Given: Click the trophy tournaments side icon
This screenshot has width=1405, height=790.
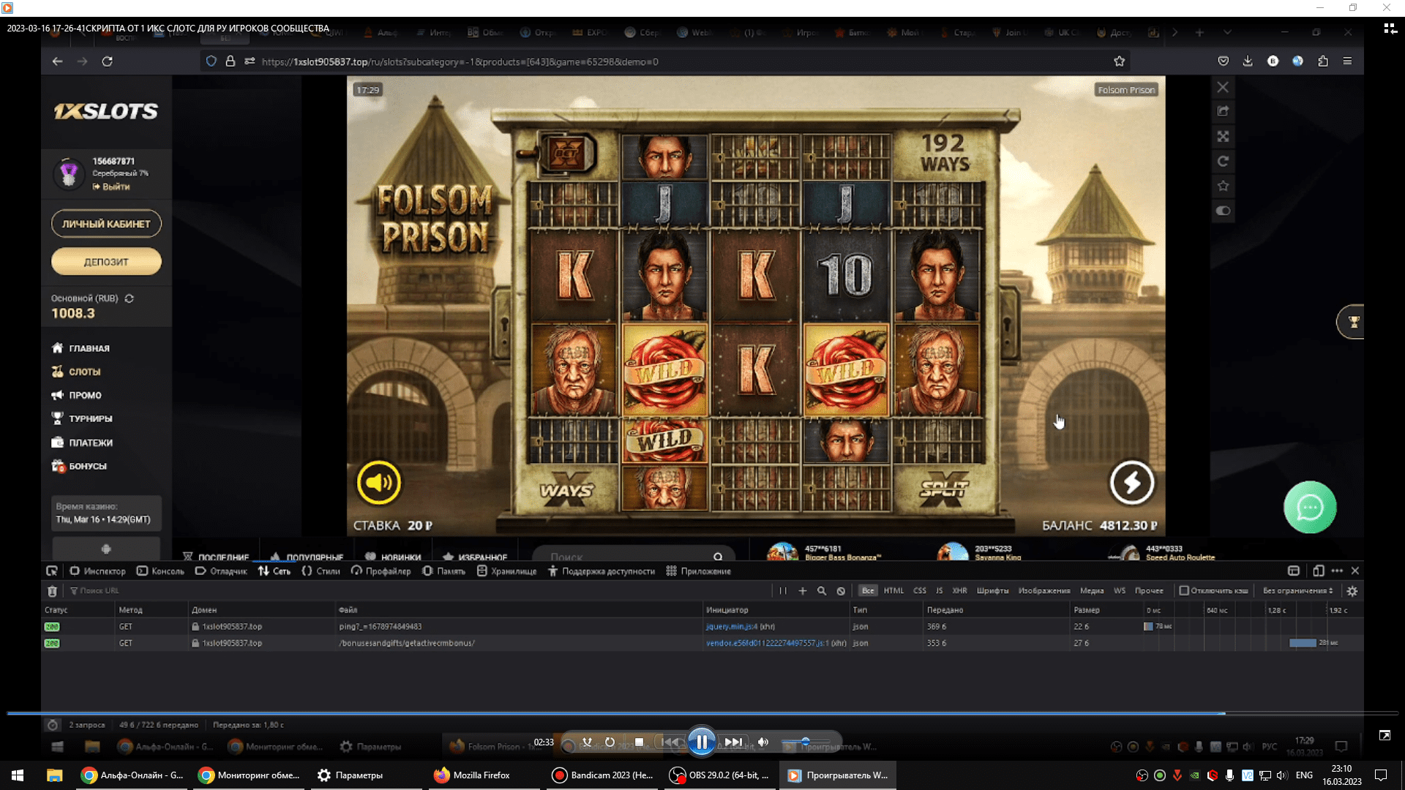Looking at the screenshot, I should [x=1353, y=322].
